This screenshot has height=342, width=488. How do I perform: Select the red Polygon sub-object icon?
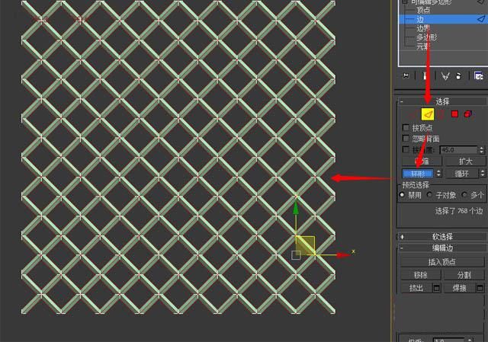click(454, 114)
